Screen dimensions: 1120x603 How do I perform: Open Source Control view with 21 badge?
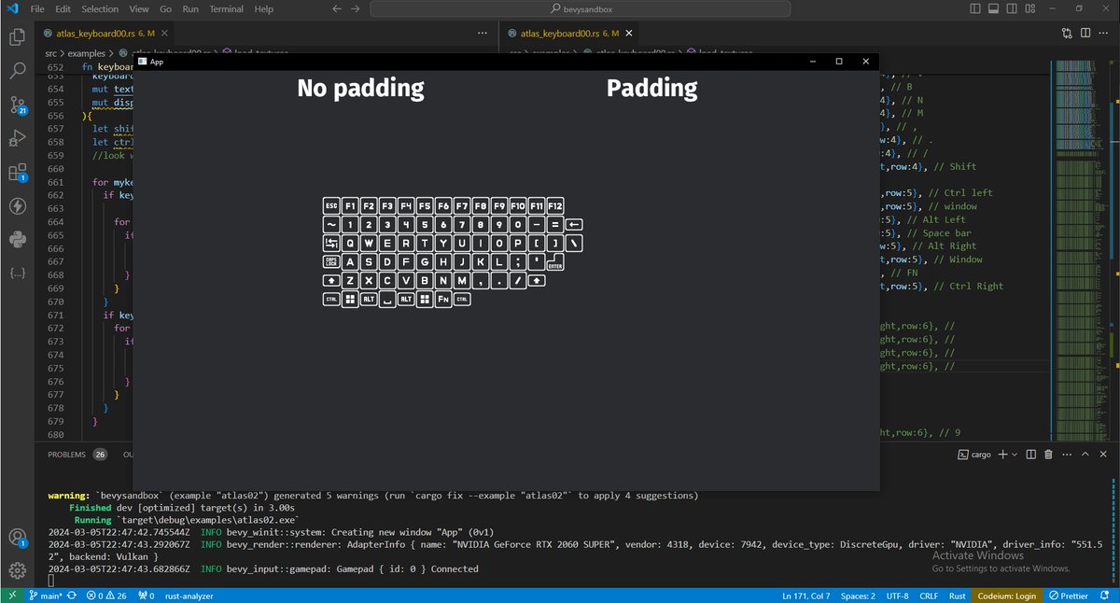(17, 105)
